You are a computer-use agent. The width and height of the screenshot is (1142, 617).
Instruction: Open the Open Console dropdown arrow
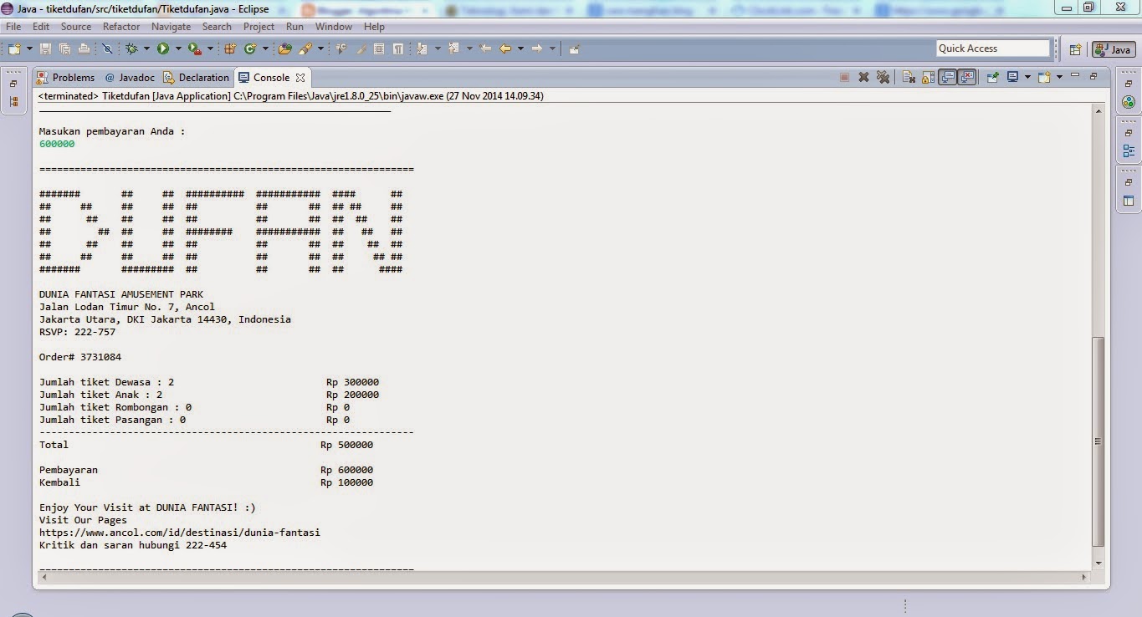click(x=1058, y=77)
